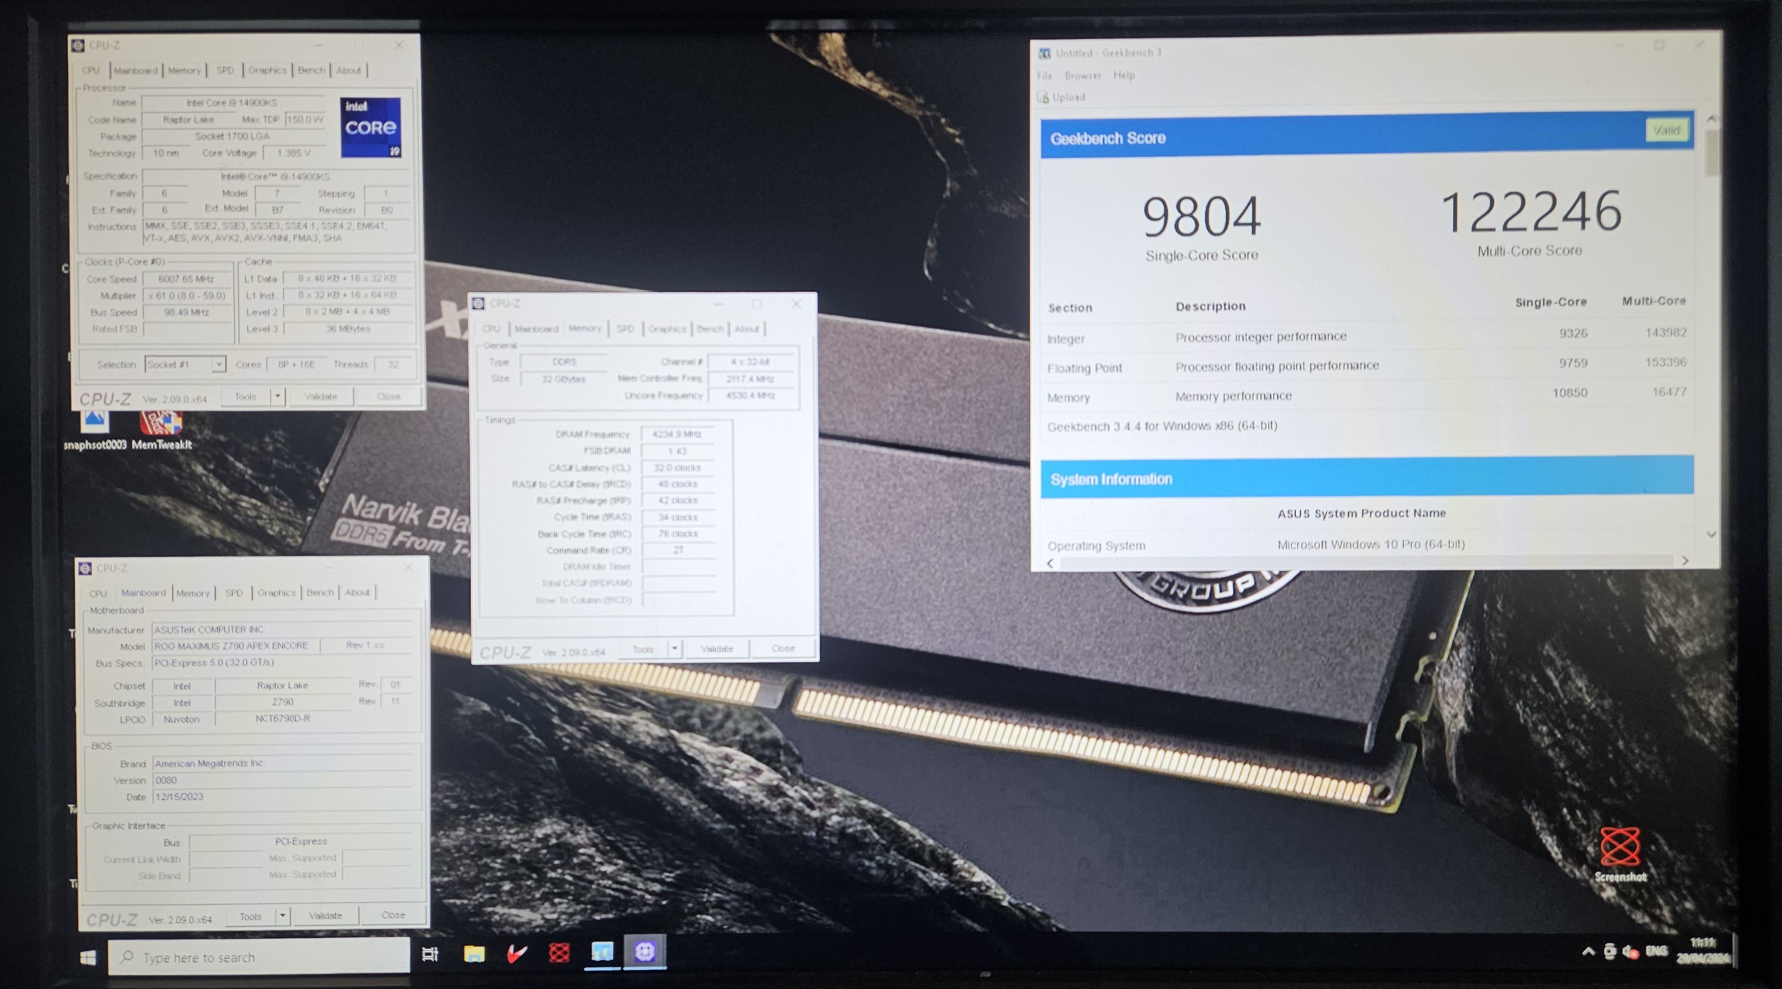
Task: Switch to SPD tab in processor CPU-Z window
Action: (225, 70)
